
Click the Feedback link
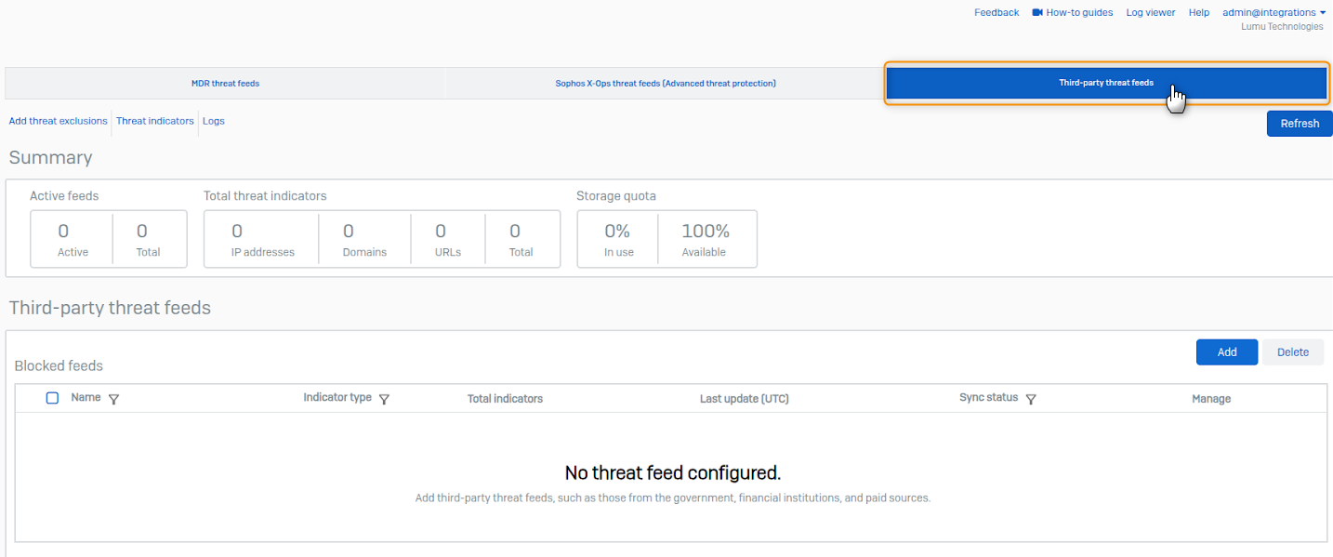pos(996,13)
